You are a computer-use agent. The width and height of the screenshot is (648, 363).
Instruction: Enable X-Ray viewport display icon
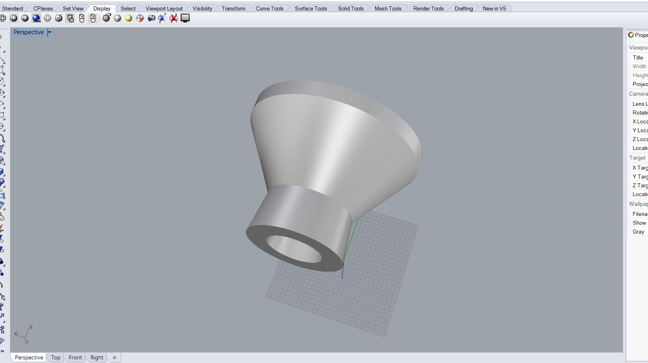pyautogui.click(x=59, y=18)
